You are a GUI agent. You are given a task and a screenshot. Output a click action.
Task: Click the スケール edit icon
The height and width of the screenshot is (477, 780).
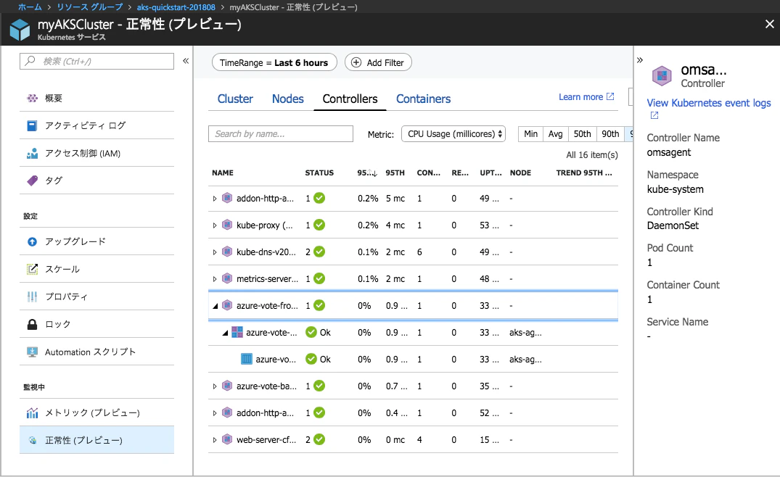tap(32, 269)
